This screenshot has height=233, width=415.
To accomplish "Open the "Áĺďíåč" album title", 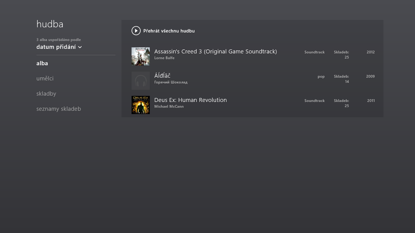I will [162, 76].
